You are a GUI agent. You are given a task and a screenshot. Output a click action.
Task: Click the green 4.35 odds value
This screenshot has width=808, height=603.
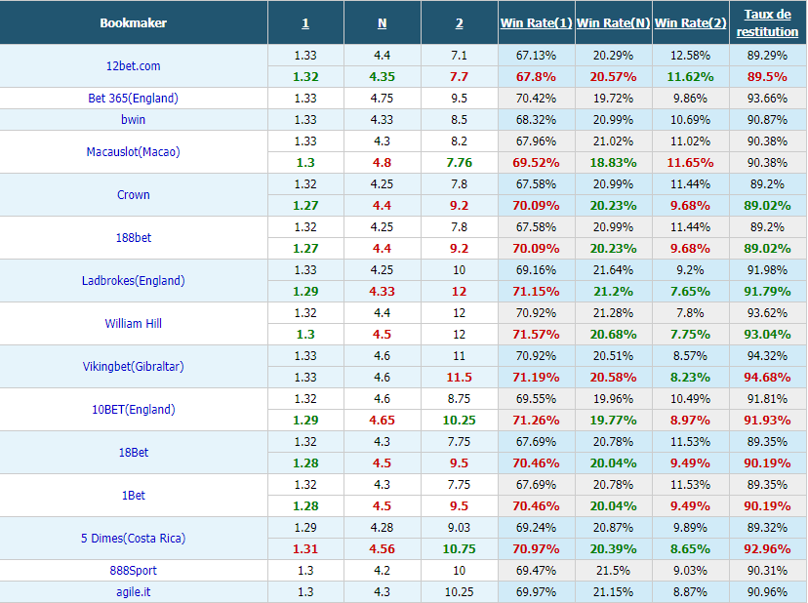coord(382,77)
